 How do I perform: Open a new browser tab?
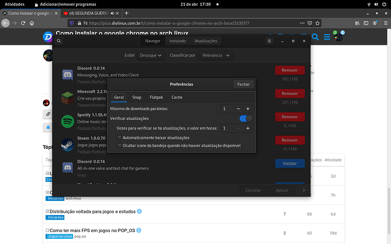[126, 13]
